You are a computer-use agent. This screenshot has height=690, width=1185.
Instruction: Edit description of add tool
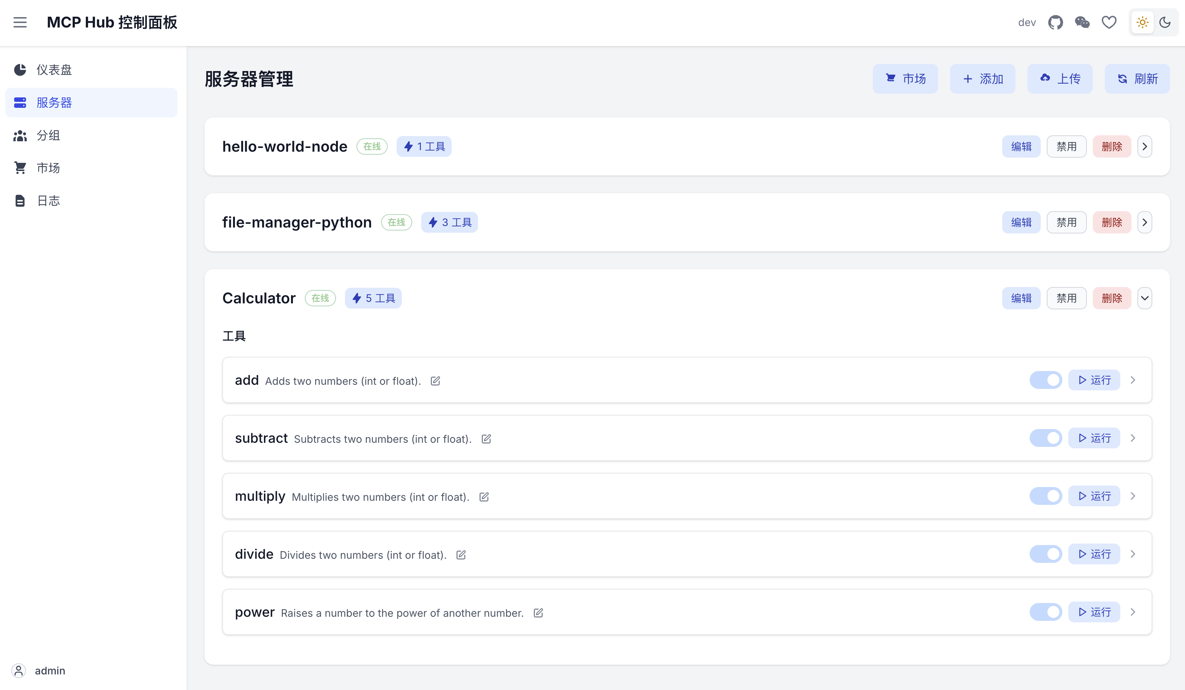pos(435,381)
